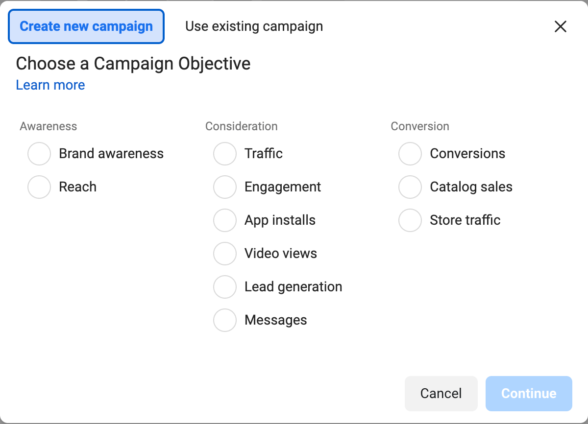588x424 pixels.
Task: Switch to Create new campaign tab
Action: tap(86, 26)
